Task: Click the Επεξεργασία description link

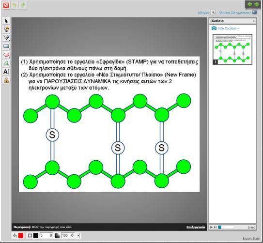Action: (196, 227)
